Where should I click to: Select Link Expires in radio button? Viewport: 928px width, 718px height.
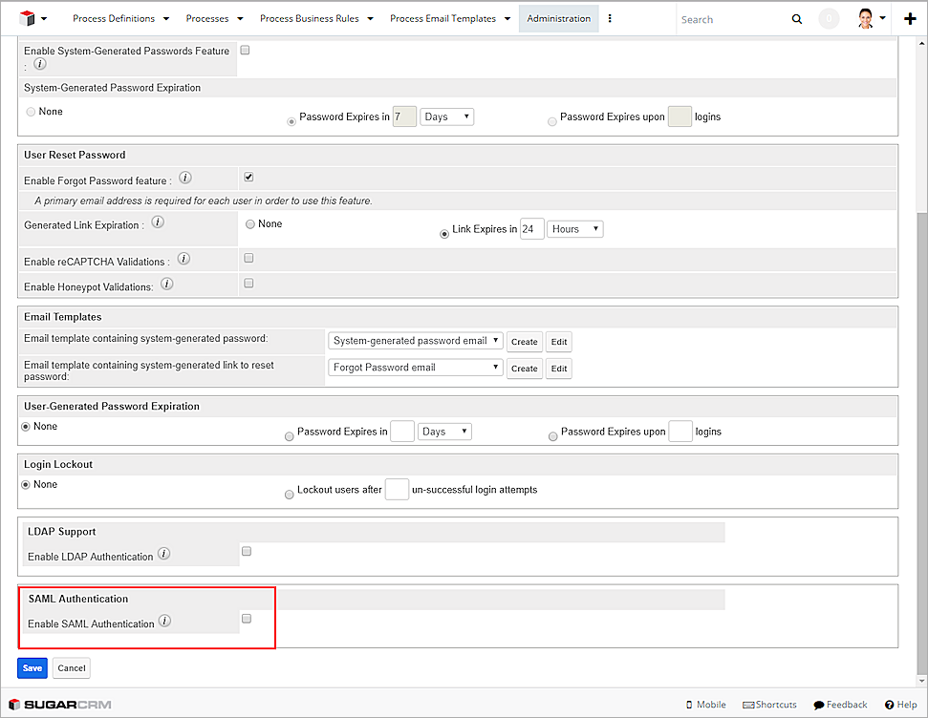(x=444, y=234)
